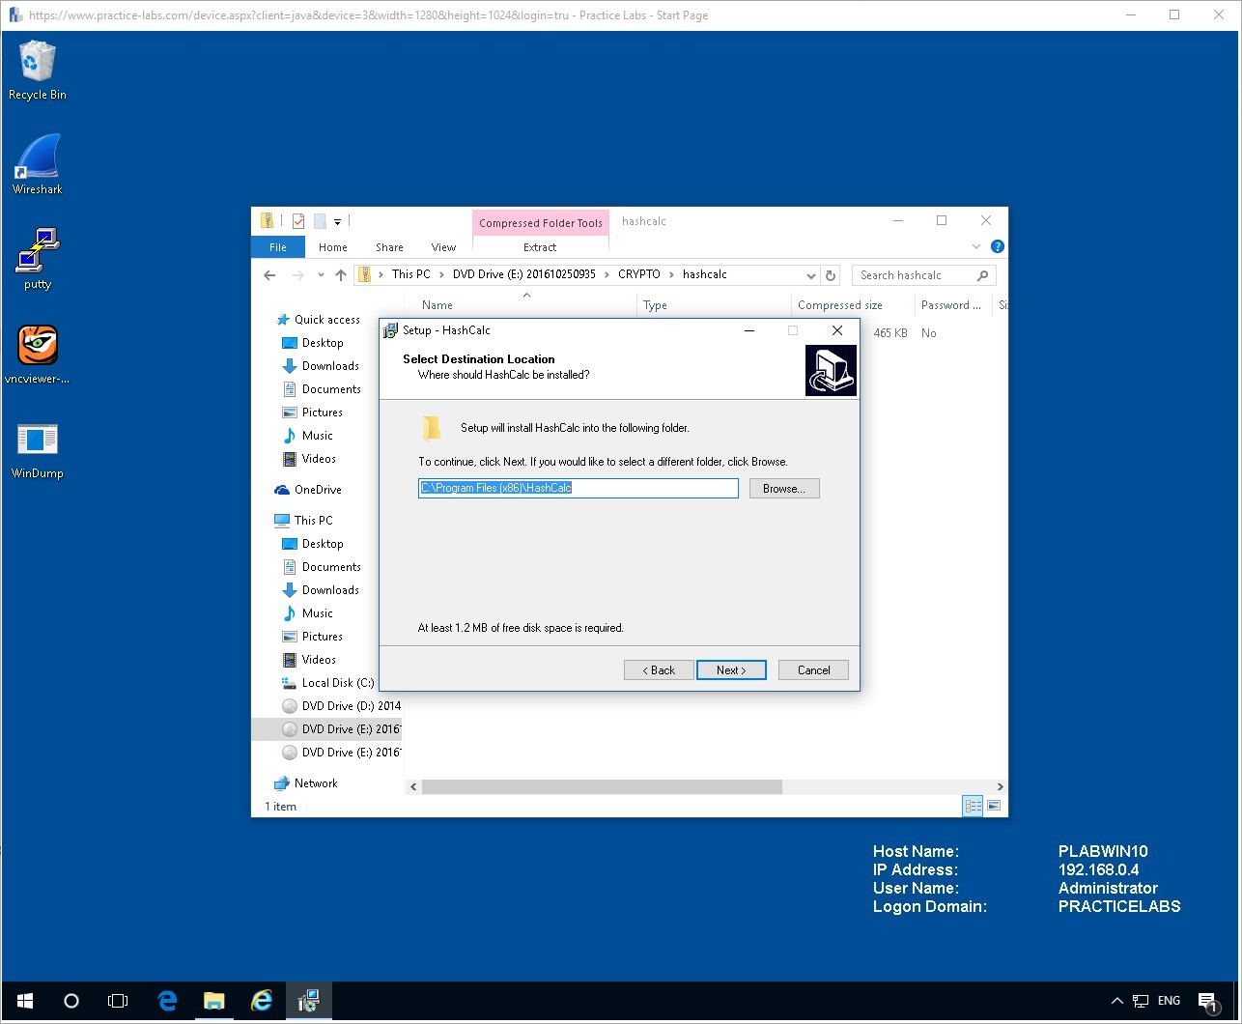Click the Refresh icon in the address bar

[831, 274]
